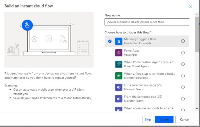
Task: Click the Manually trigger a flow icon
Action: (x=119, y=41)
